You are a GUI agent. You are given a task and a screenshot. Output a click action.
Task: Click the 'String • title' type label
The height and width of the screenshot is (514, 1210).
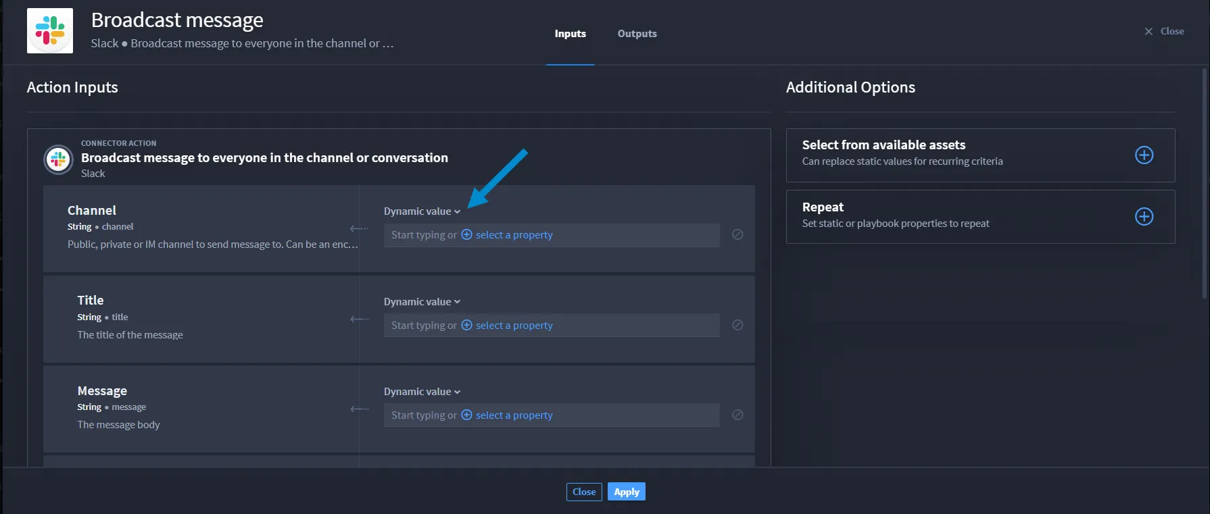pyautogui.click(x=102, y=317)
